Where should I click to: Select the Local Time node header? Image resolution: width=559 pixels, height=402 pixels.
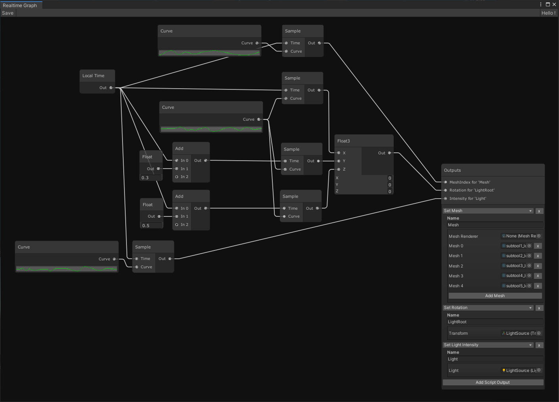[x=97, y=76]
